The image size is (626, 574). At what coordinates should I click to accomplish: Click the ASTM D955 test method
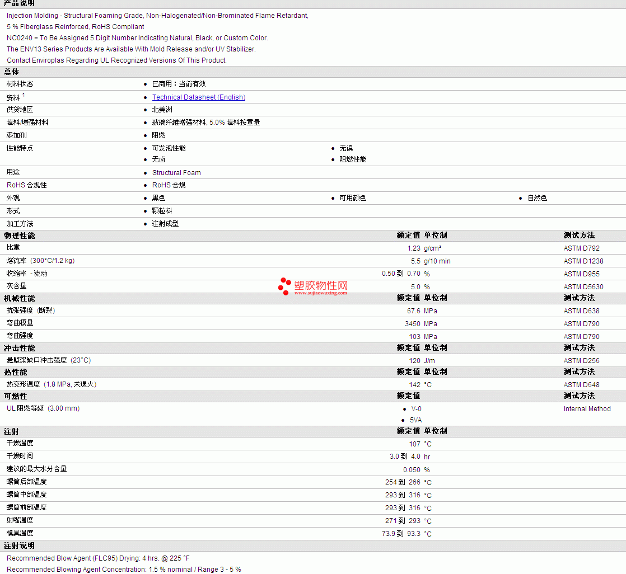[x=581, y=274]
